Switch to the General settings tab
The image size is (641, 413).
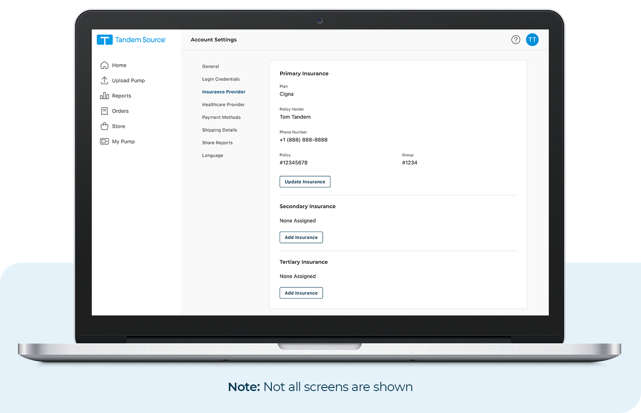coord(210,66)
